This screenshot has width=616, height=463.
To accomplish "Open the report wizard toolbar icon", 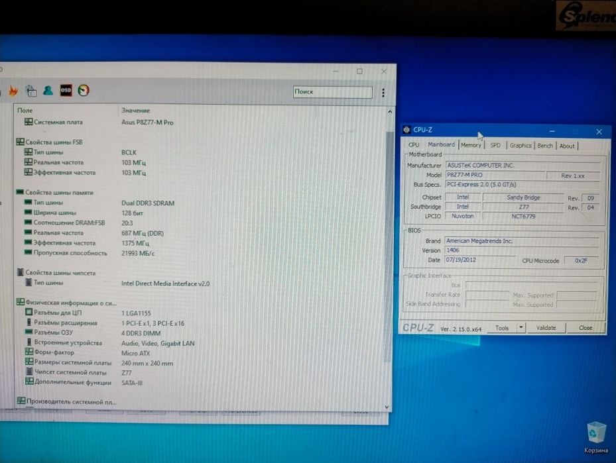I will [31, 91].
